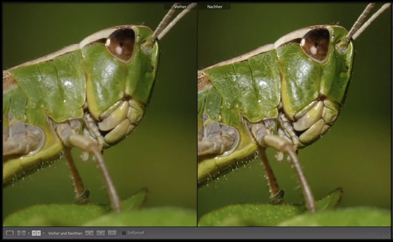Open dropdown arrow beside Reference view icon

(x=29, y=233)
